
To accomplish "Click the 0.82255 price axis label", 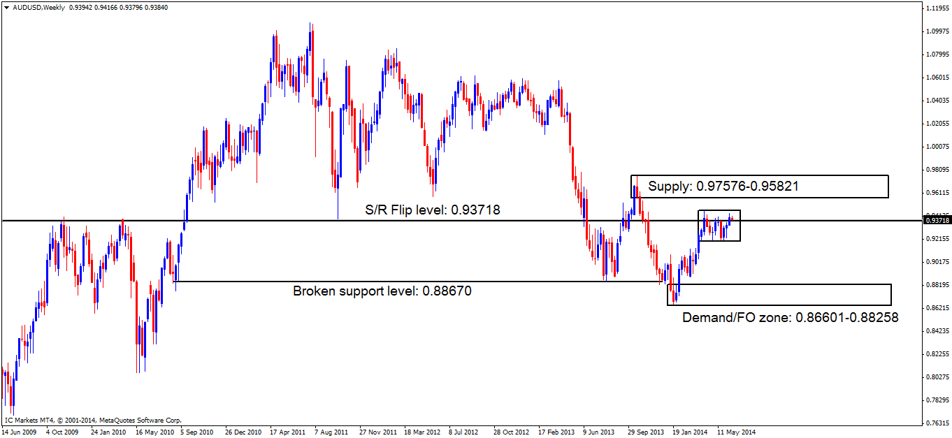I will tap(937, 353).
